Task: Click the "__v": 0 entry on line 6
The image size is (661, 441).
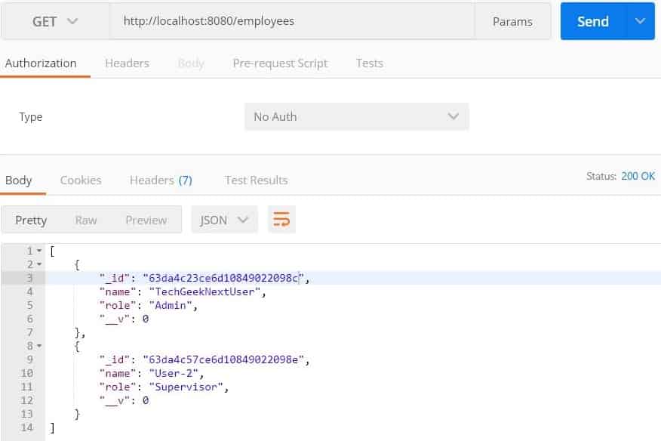Action: [x=124, y=319]
